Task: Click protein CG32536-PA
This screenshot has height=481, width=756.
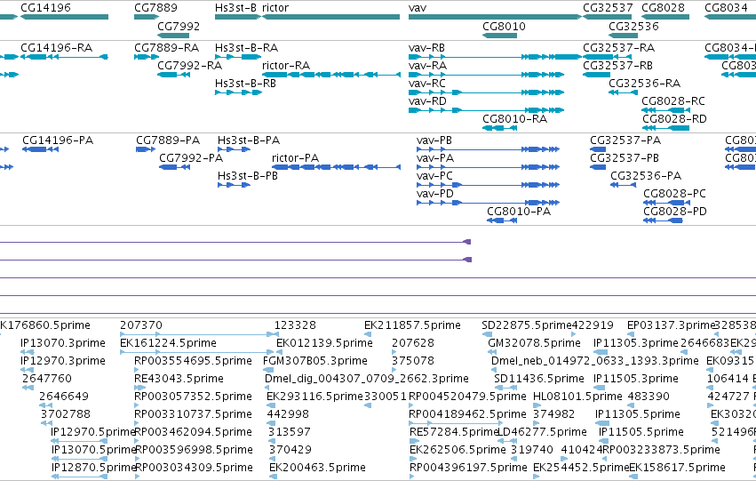Action: [x=623, y=185]
